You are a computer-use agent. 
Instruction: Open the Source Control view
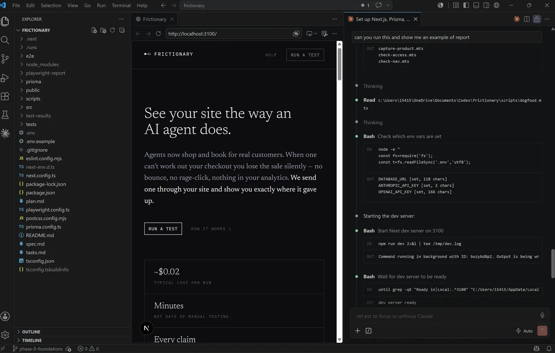tap(5, 59)
